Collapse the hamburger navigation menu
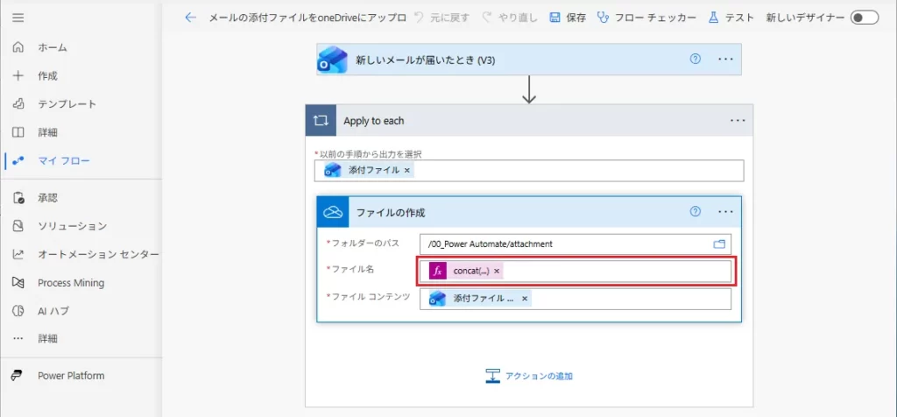The height and width of the screenshot is (417, 897). (x=18, y=18)
